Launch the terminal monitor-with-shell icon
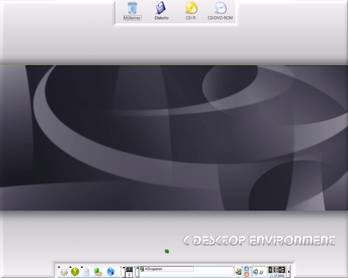Screen dimensions: 348x278 [98, 272]
